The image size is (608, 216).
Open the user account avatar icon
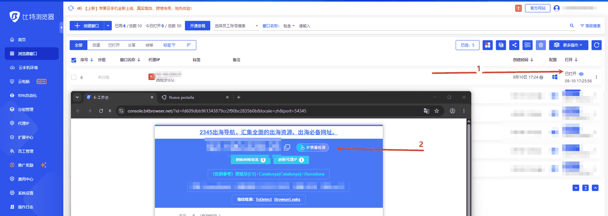556,8
